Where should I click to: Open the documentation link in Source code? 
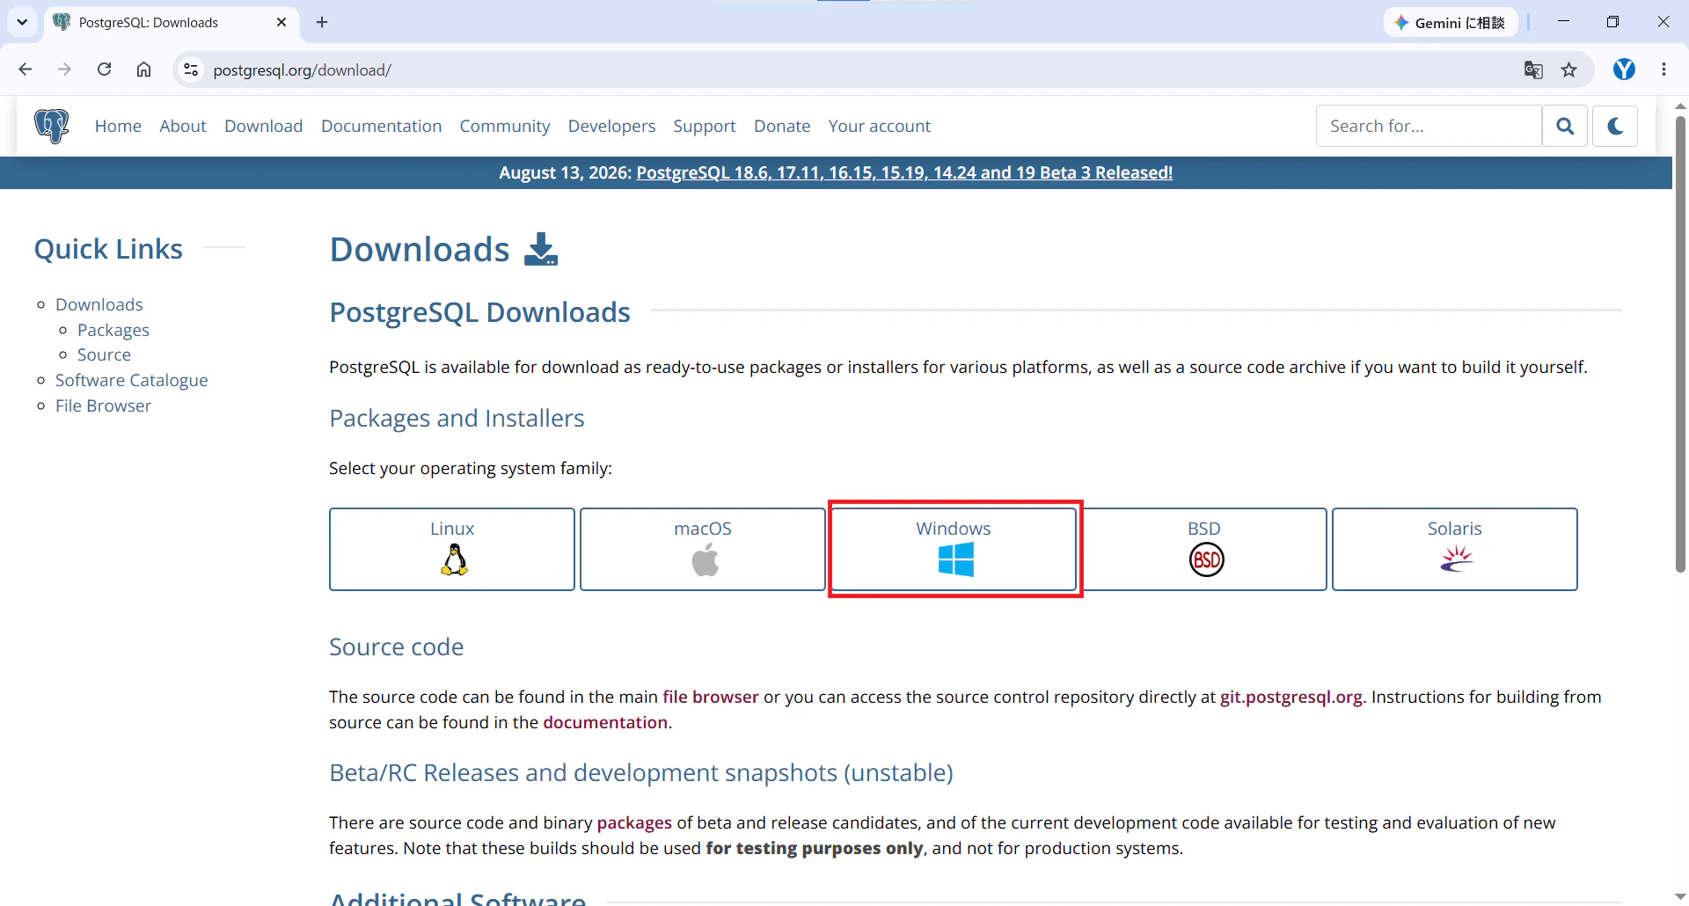(x=605, y=722)
